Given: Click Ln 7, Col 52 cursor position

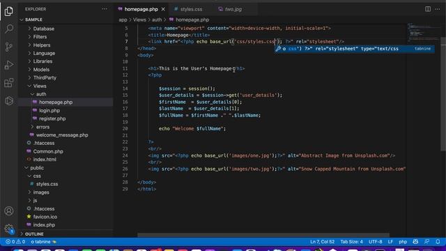Looking at the screenshot, I should click(322, 242).
